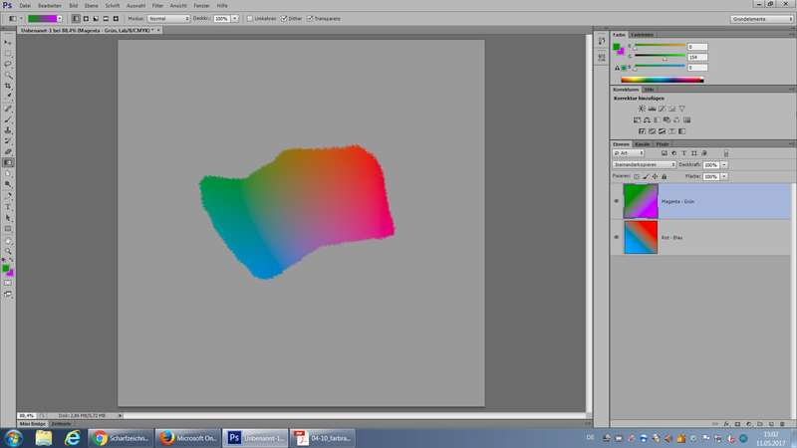
Task: Hide the Magenta - Grün layer
Action: 616,201
